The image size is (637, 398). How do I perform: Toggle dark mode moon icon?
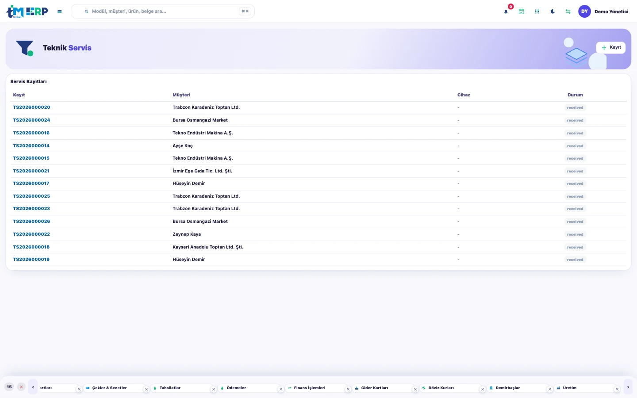[553, 11]
